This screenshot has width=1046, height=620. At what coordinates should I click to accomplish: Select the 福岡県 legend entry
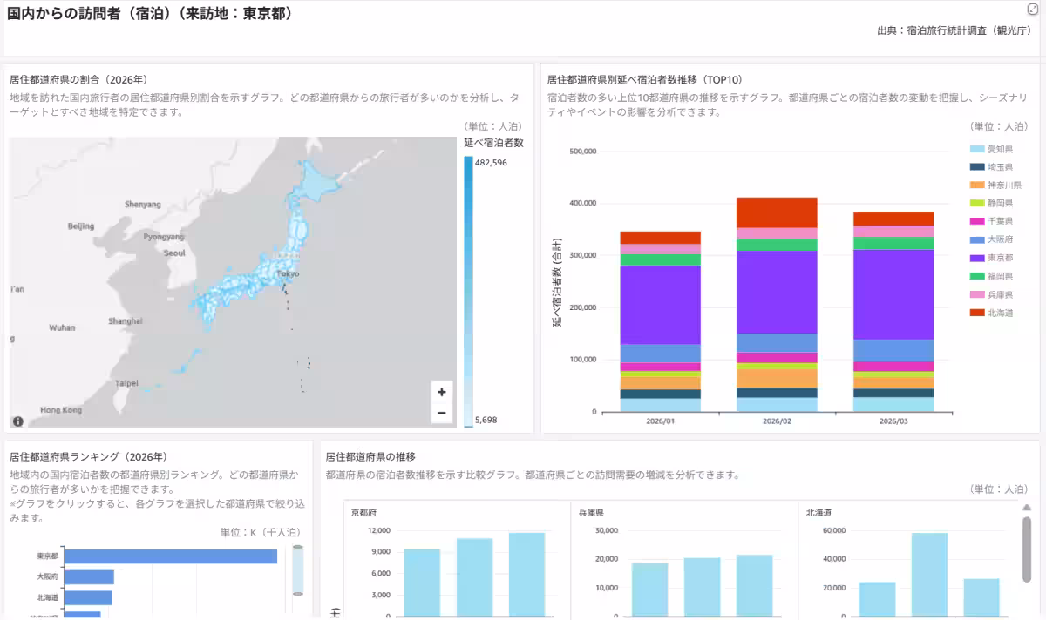click(994, 276)
